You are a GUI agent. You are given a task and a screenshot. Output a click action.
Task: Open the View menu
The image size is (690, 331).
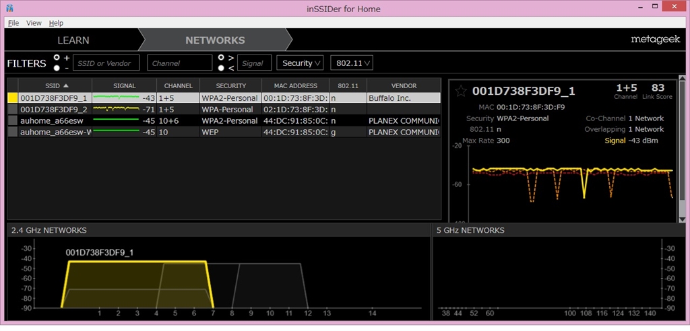[x=34, y=23]
